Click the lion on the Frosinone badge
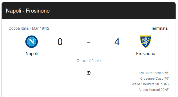Screen dimensions: 178x97 tap(146, 41)
